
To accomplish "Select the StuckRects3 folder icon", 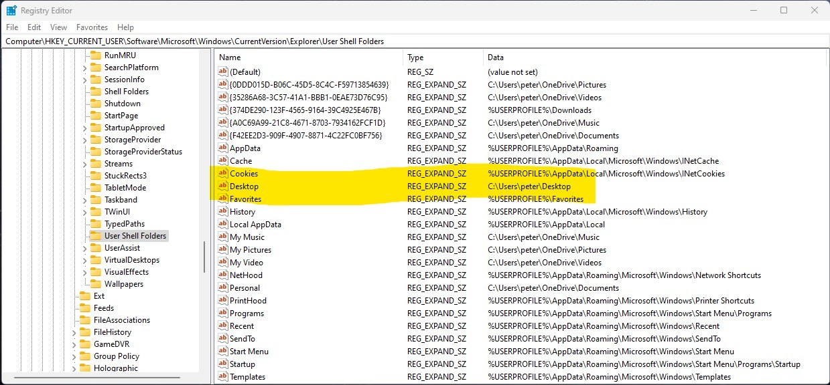I will 95,176.
